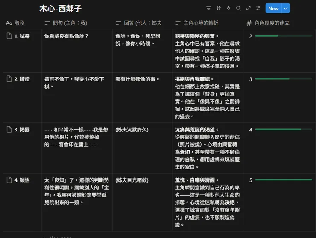Click the text type icon beside 主角心境的轉折
Viewport: 316px width, 238px height.
tap(178, 23)
